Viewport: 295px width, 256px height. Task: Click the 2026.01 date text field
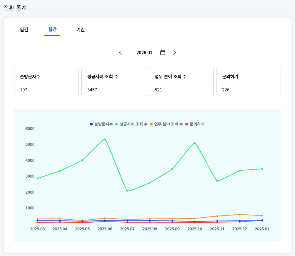coord(144,53)
